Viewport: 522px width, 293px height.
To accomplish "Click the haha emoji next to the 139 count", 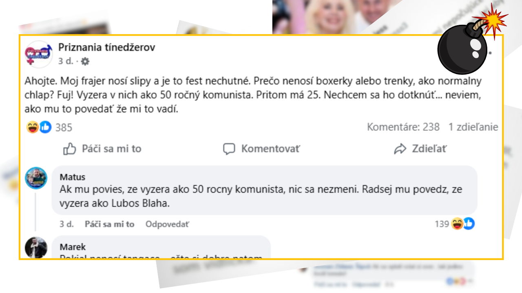I will click(457, 223).
